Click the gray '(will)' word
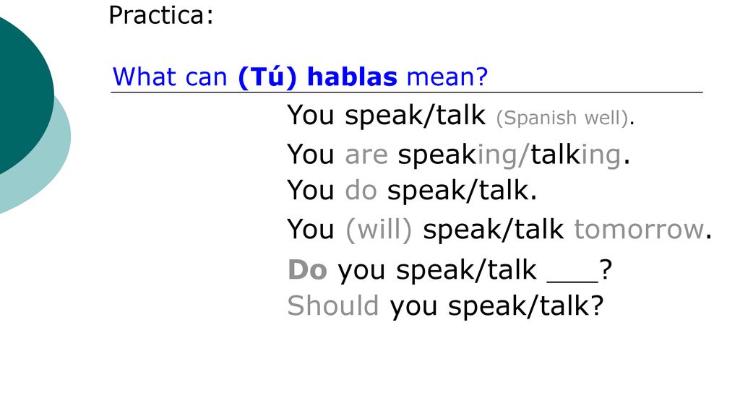The height and width of the screenshot is (416, 740). point(379,230)
